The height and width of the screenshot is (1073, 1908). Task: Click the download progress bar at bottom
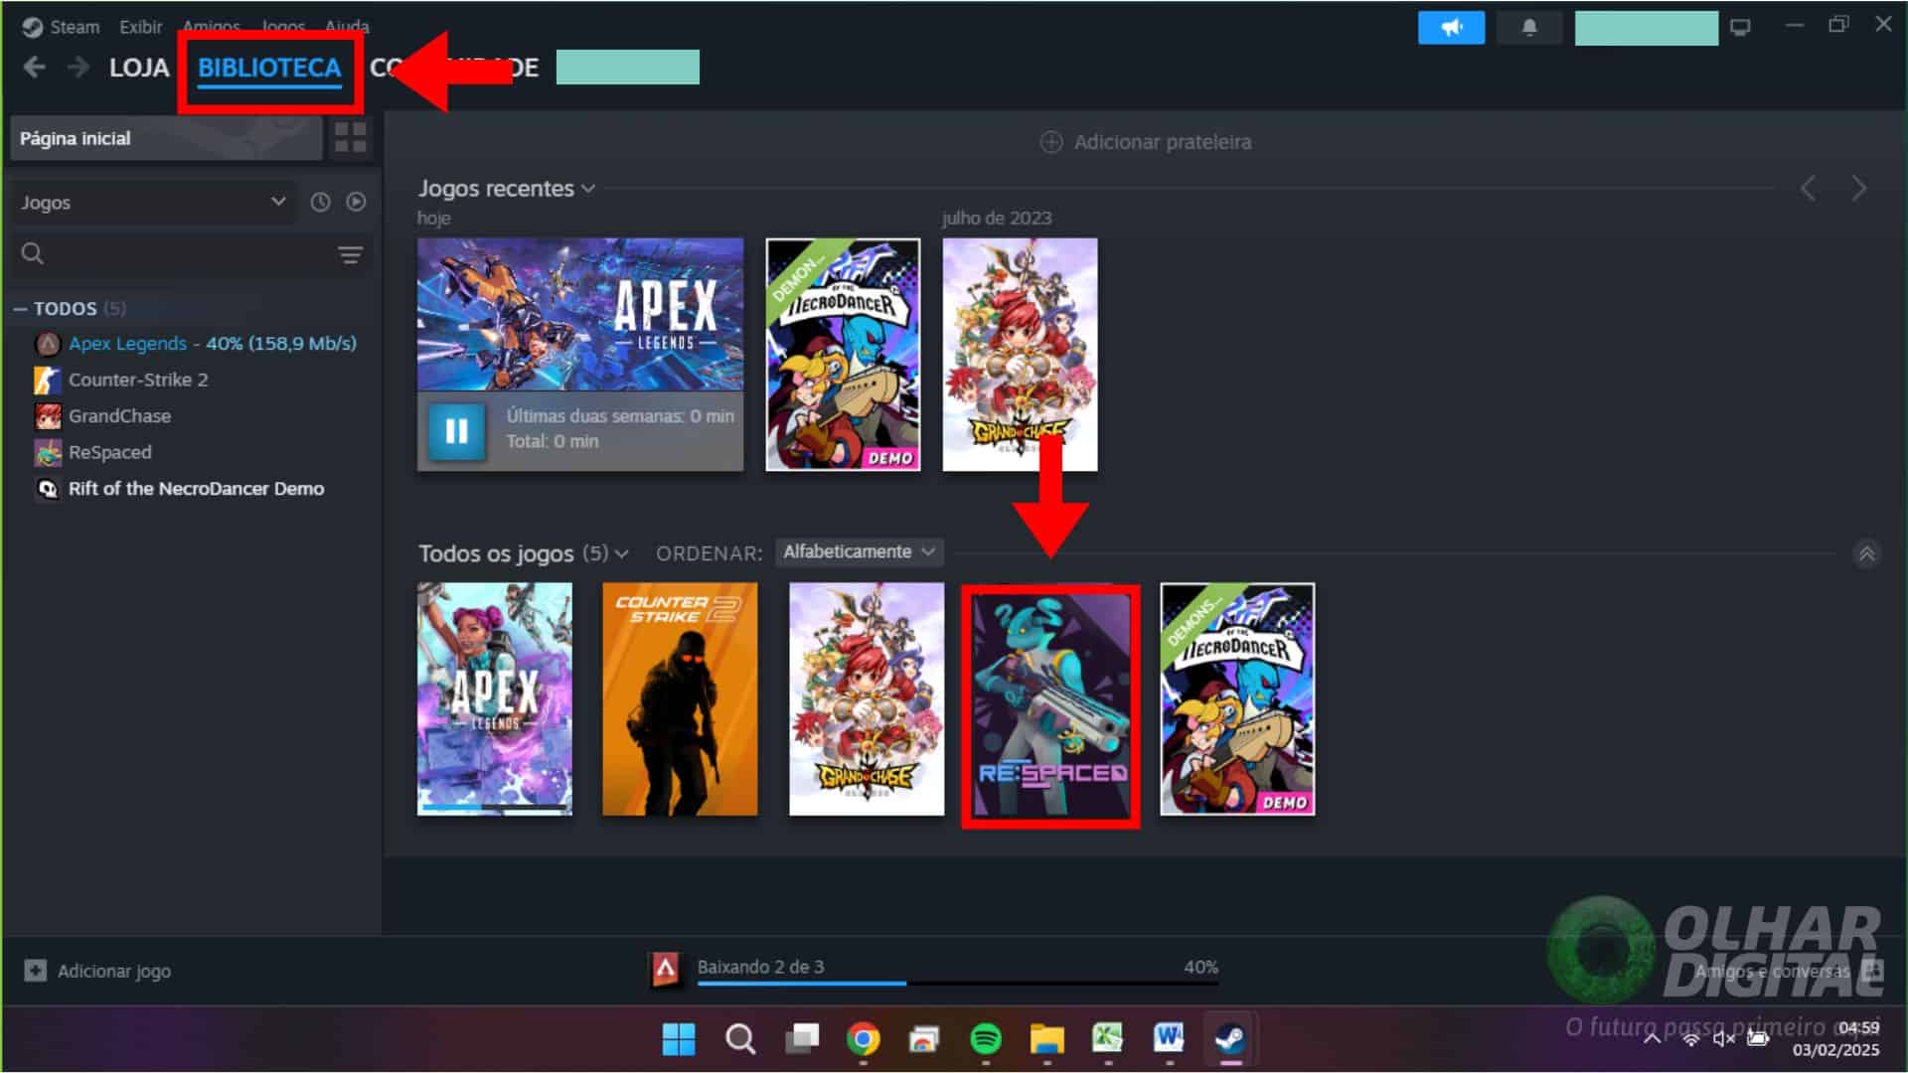(x=958, y=984)
